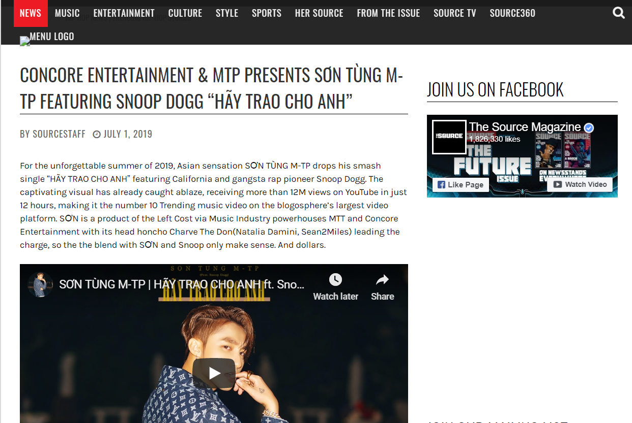Click the YouTube channel avatar thumbnail
This screenshot has width=632, height=423.
[x=40, y=284]
